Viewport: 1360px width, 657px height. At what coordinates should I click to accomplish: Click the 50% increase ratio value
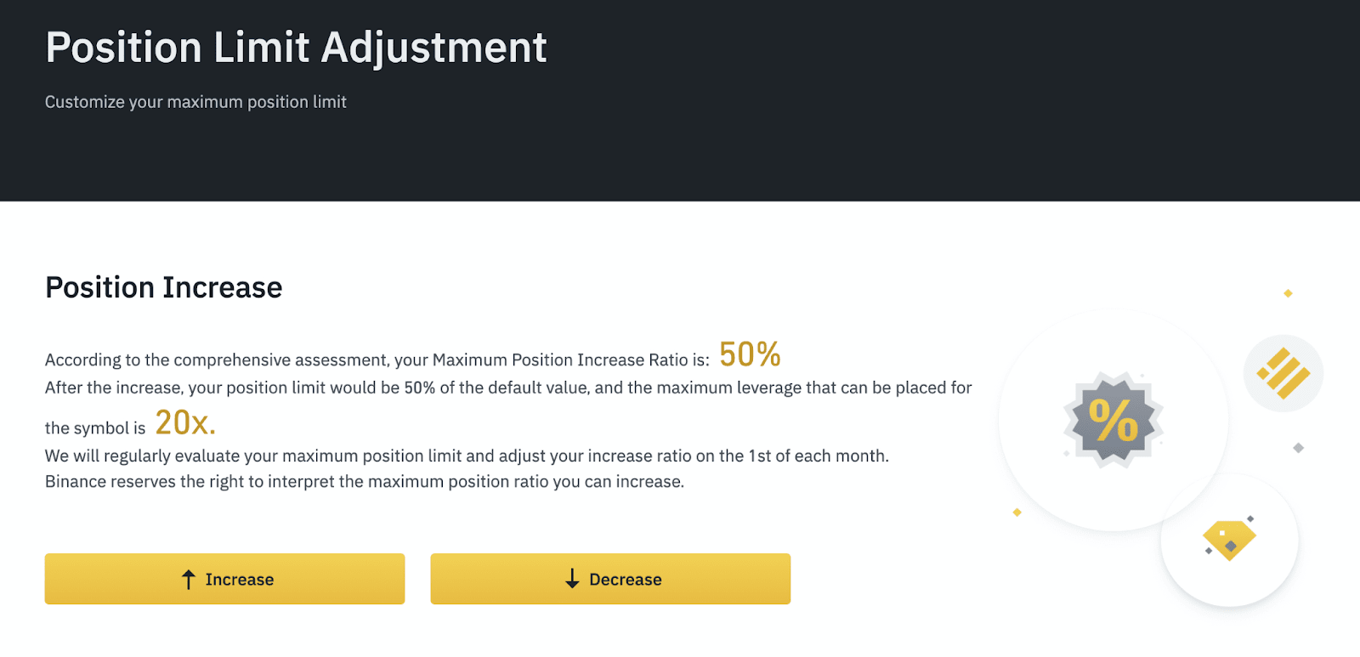[x=750, y=354]
